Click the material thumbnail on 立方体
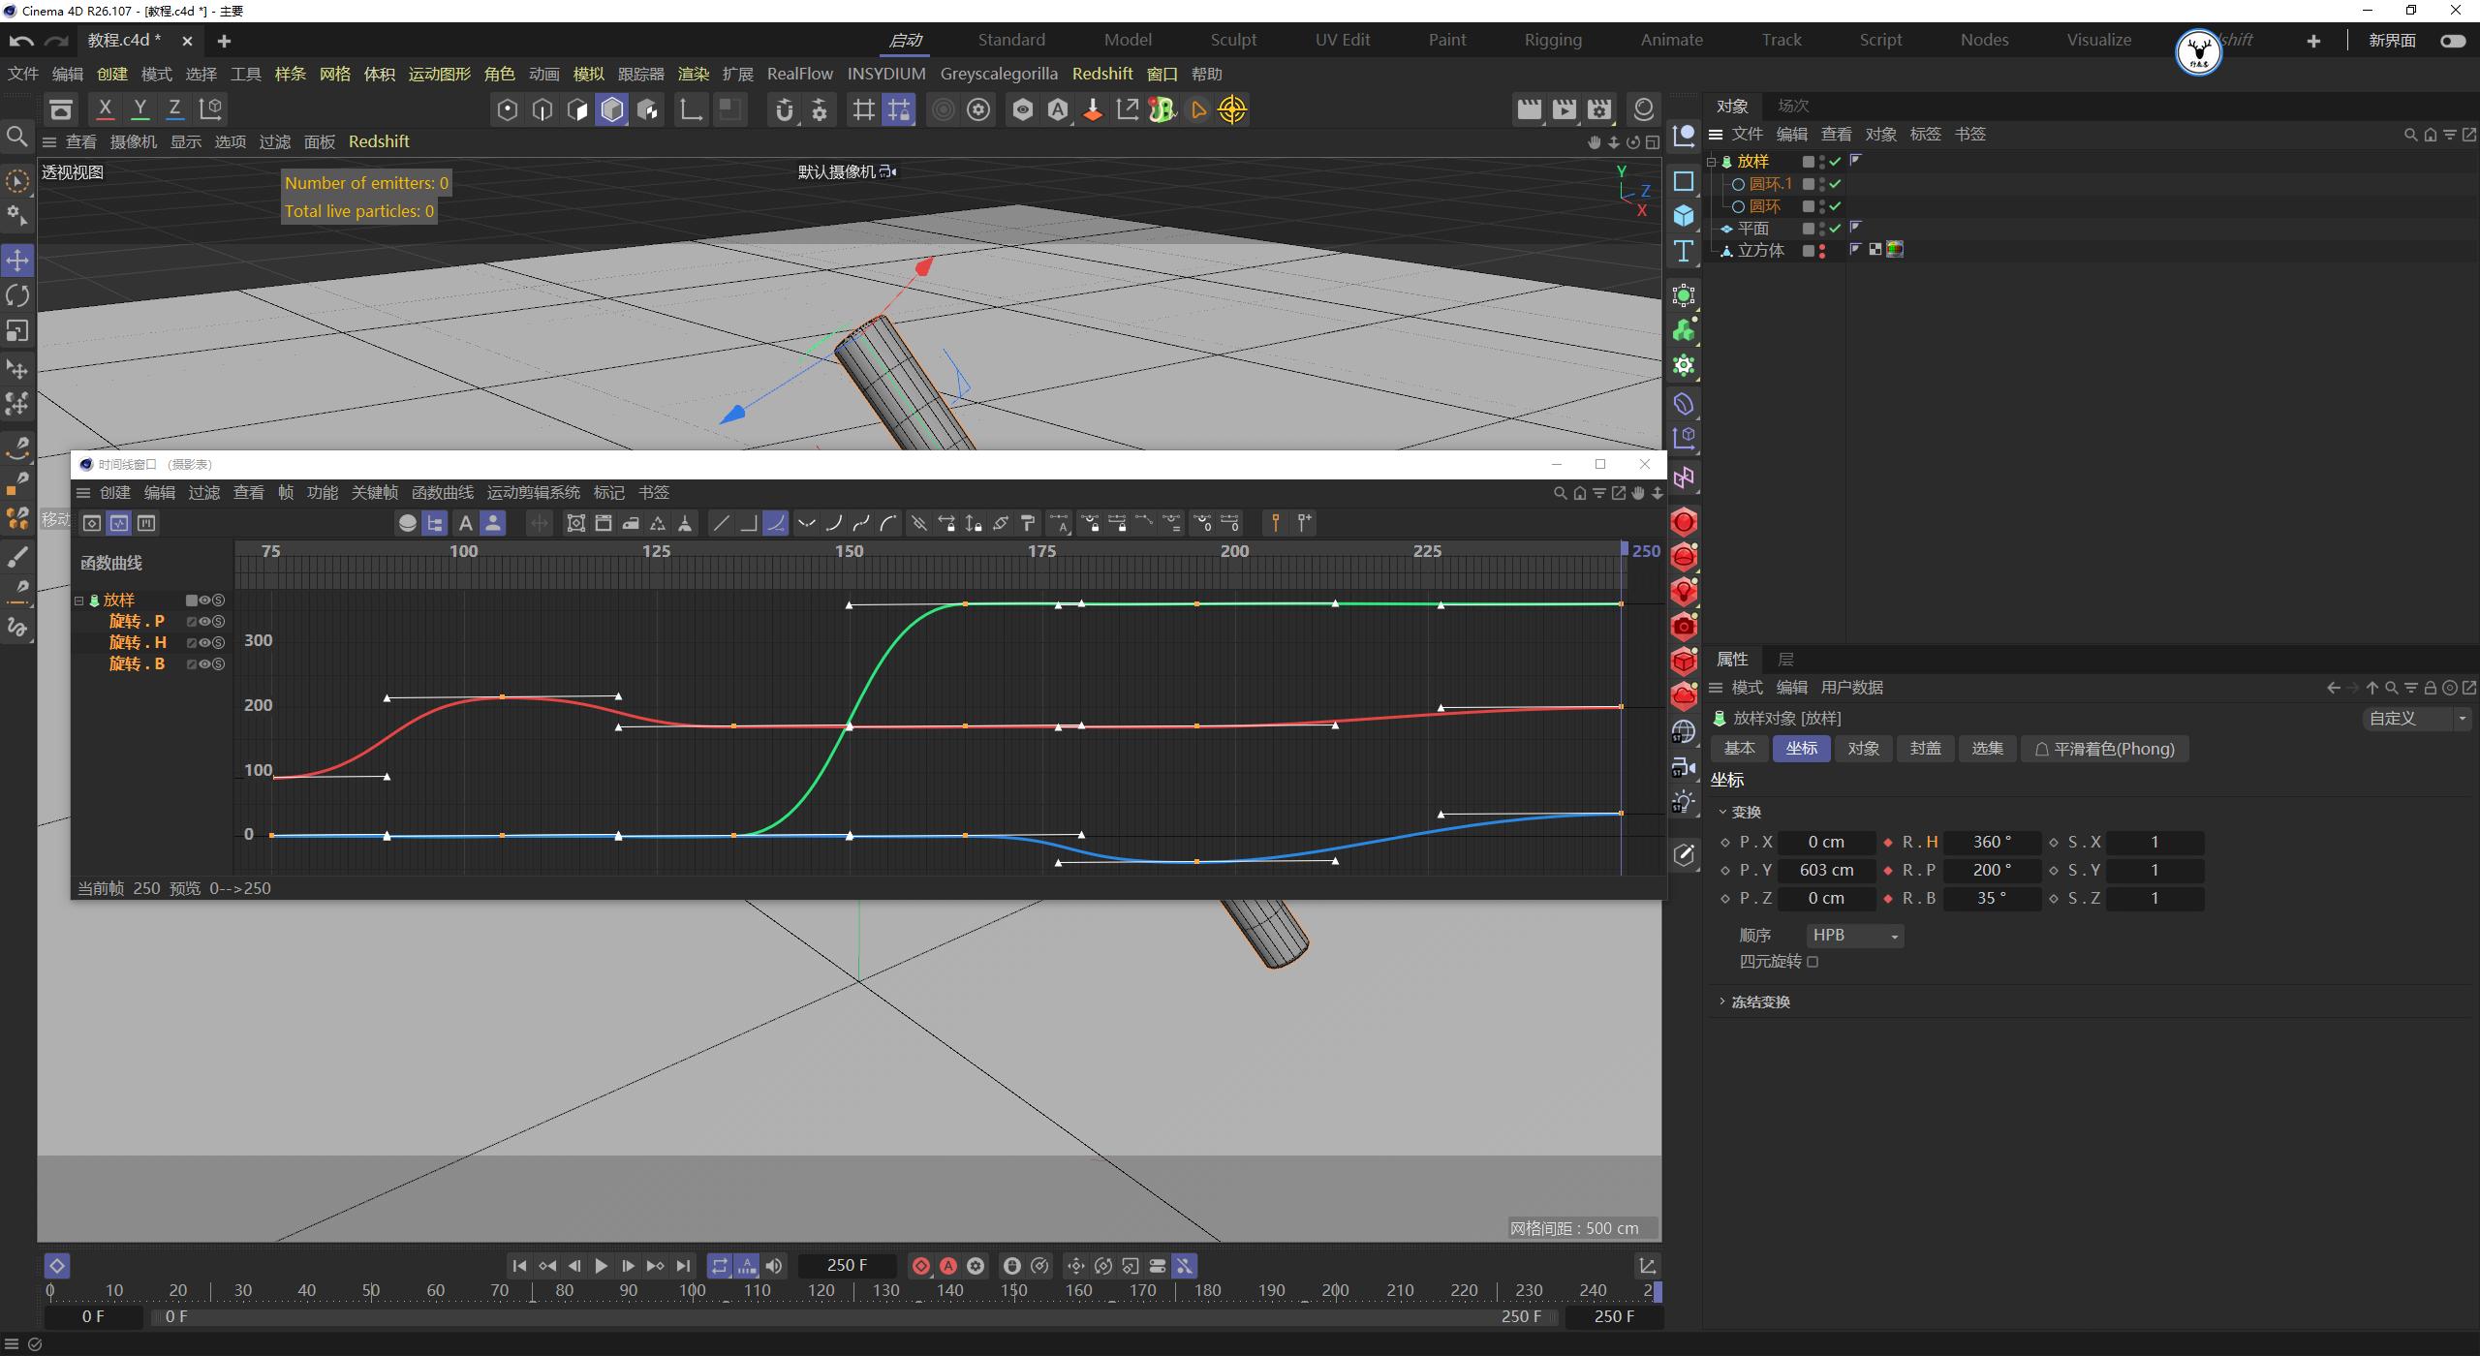 coord(1895,251)
